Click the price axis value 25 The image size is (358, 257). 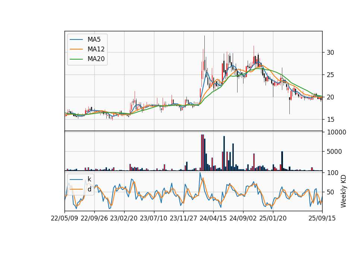pos(330,75)
